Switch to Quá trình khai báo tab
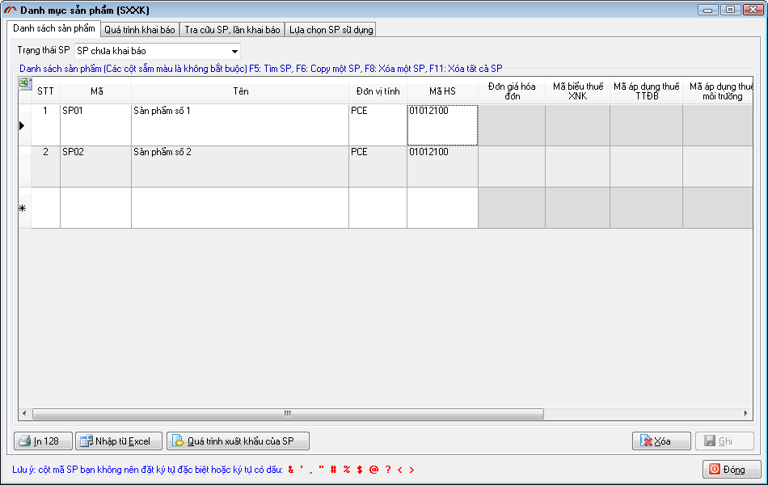 point(139,29)
